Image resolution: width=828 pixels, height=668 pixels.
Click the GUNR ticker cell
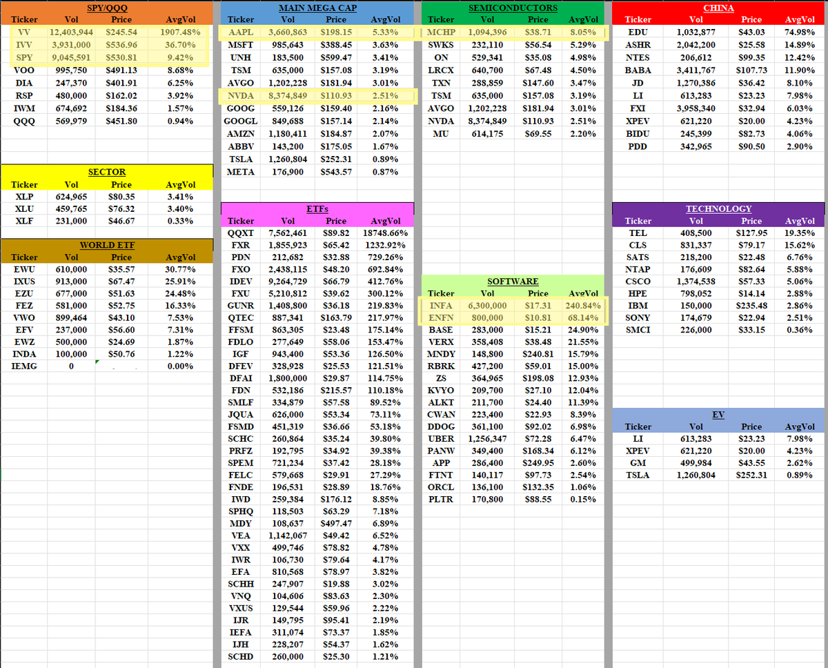tap(241, 306)
